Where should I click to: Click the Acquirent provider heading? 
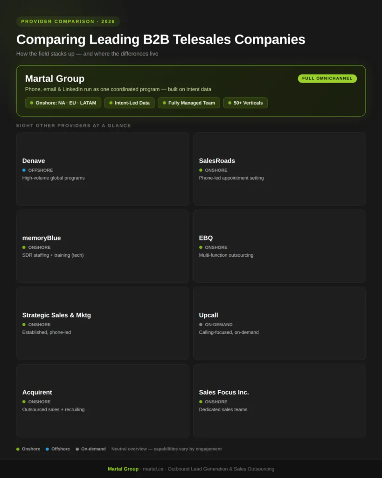37,392
